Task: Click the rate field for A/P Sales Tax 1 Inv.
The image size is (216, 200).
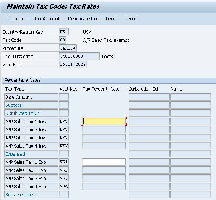Action: click(104, 121)
